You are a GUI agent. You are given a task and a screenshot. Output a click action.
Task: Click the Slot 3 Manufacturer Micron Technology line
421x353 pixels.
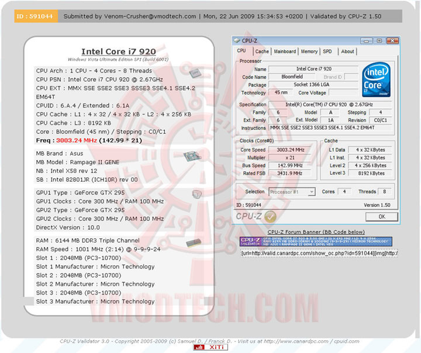(x=95, y=302)
